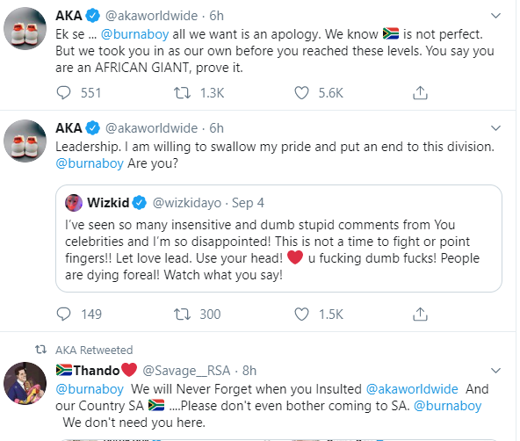Retweet the tweet with 1.3K retweets
The width and height of the screenshot is (520, 441).
(182, 93)
